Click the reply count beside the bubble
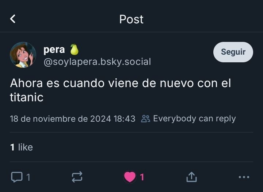This screenshot has width=263, height=192. [x=28, y=177]
